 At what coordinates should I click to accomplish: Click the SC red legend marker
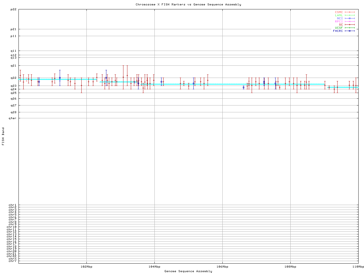pos(349,25)
